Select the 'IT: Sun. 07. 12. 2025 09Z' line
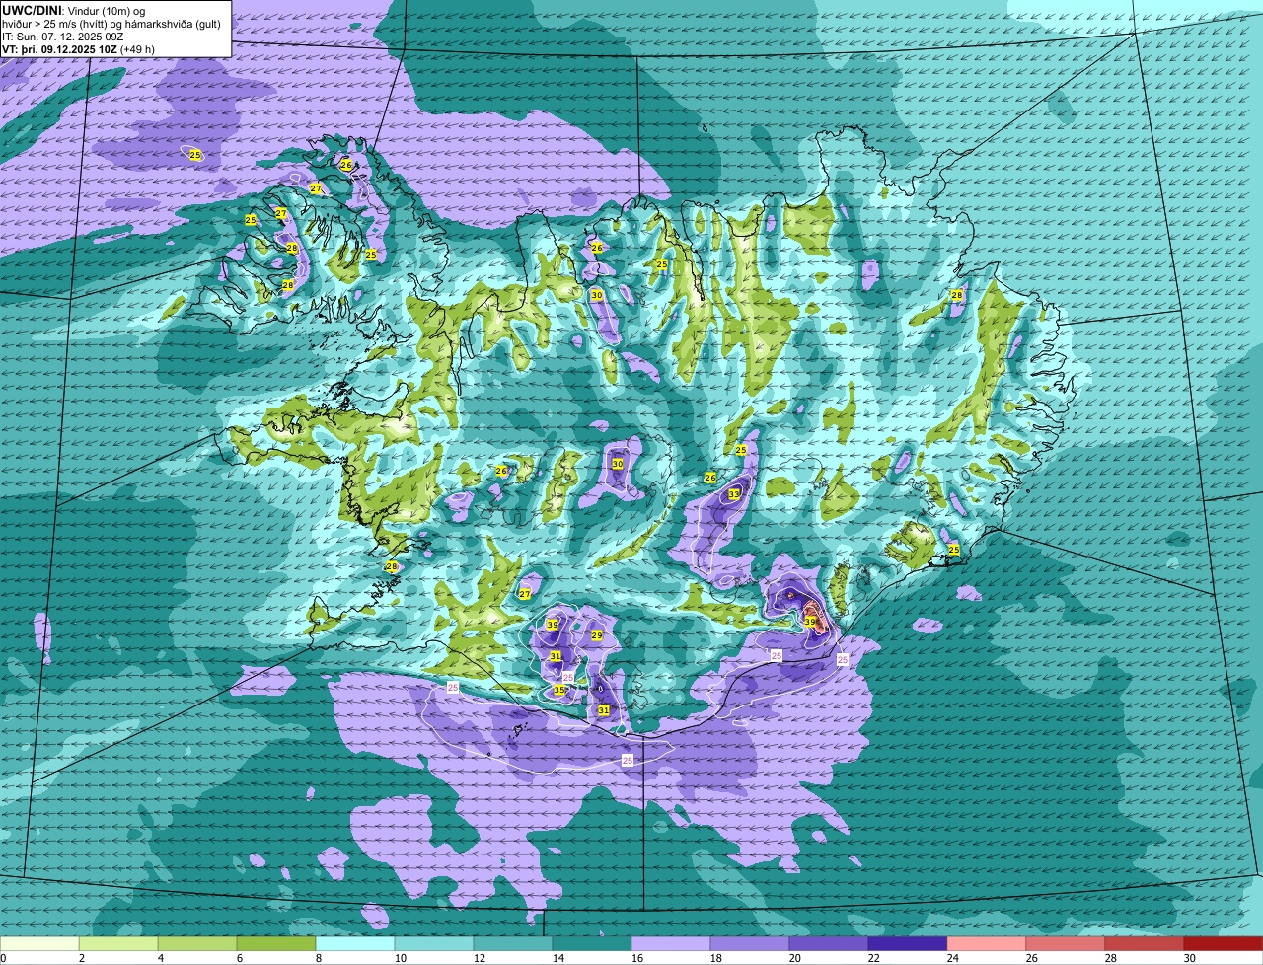 63,37
